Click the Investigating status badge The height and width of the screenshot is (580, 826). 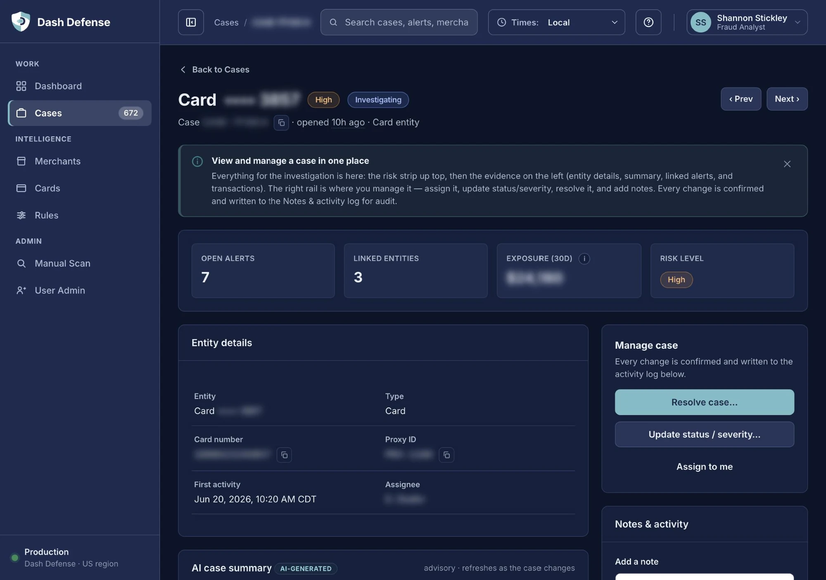point(378,100)
